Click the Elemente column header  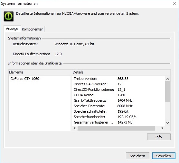(40, 72)
